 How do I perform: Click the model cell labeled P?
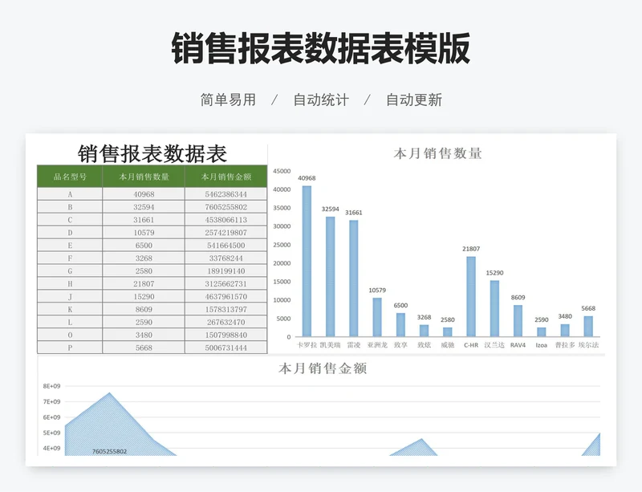[x=70, y=348]
